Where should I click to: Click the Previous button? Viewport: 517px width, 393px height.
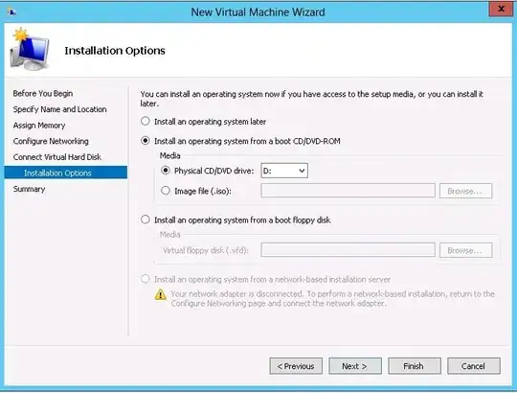point(296,366)
